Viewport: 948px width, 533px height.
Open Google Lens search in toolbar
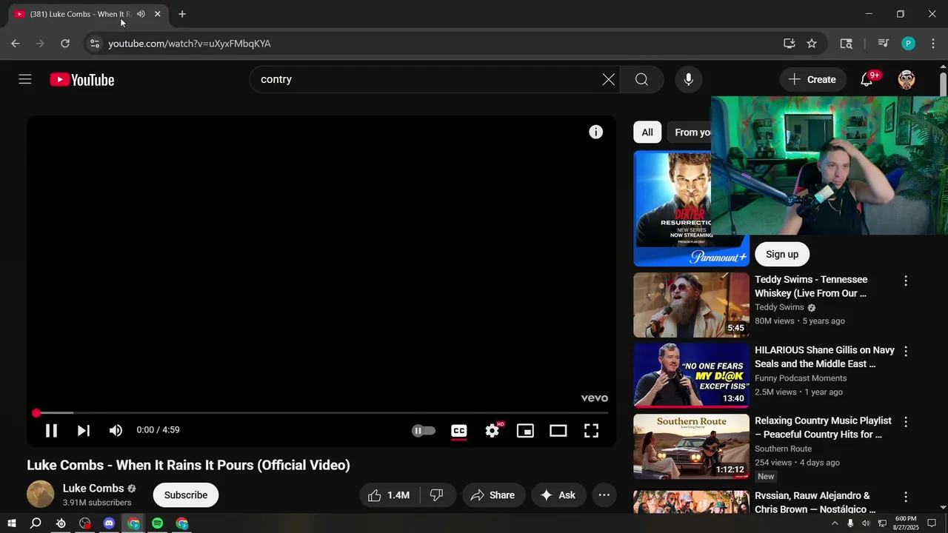[x=846, y=44]
